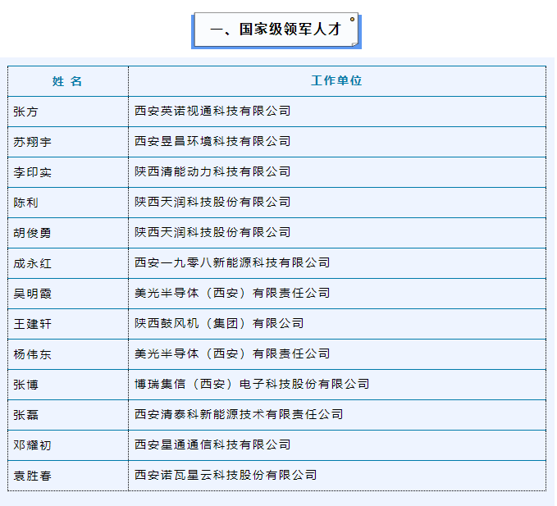The image size is (557, 506).
Task: Select the name 苏翔宇
Action: pyautogui.click(x=32, y=142)
